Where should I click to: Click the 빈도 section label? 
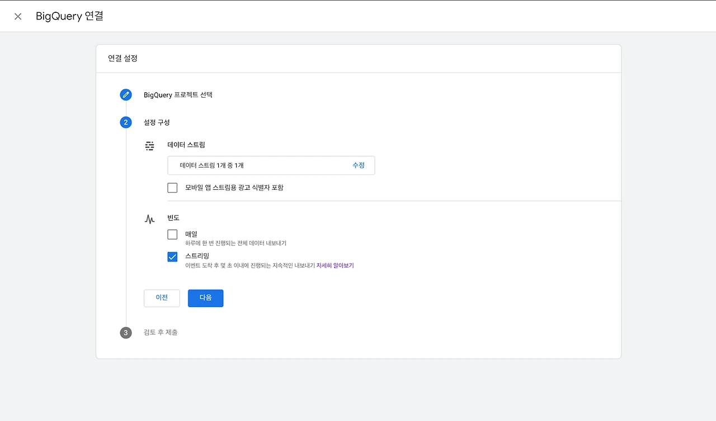[x=173, y=218]
